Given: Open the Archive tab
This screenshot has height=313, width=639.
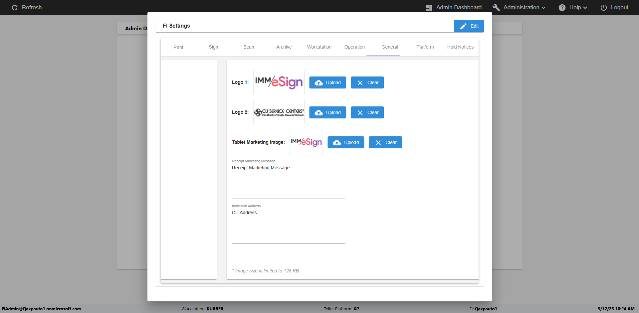Looking at the screenshot, I should click(284, 47).
